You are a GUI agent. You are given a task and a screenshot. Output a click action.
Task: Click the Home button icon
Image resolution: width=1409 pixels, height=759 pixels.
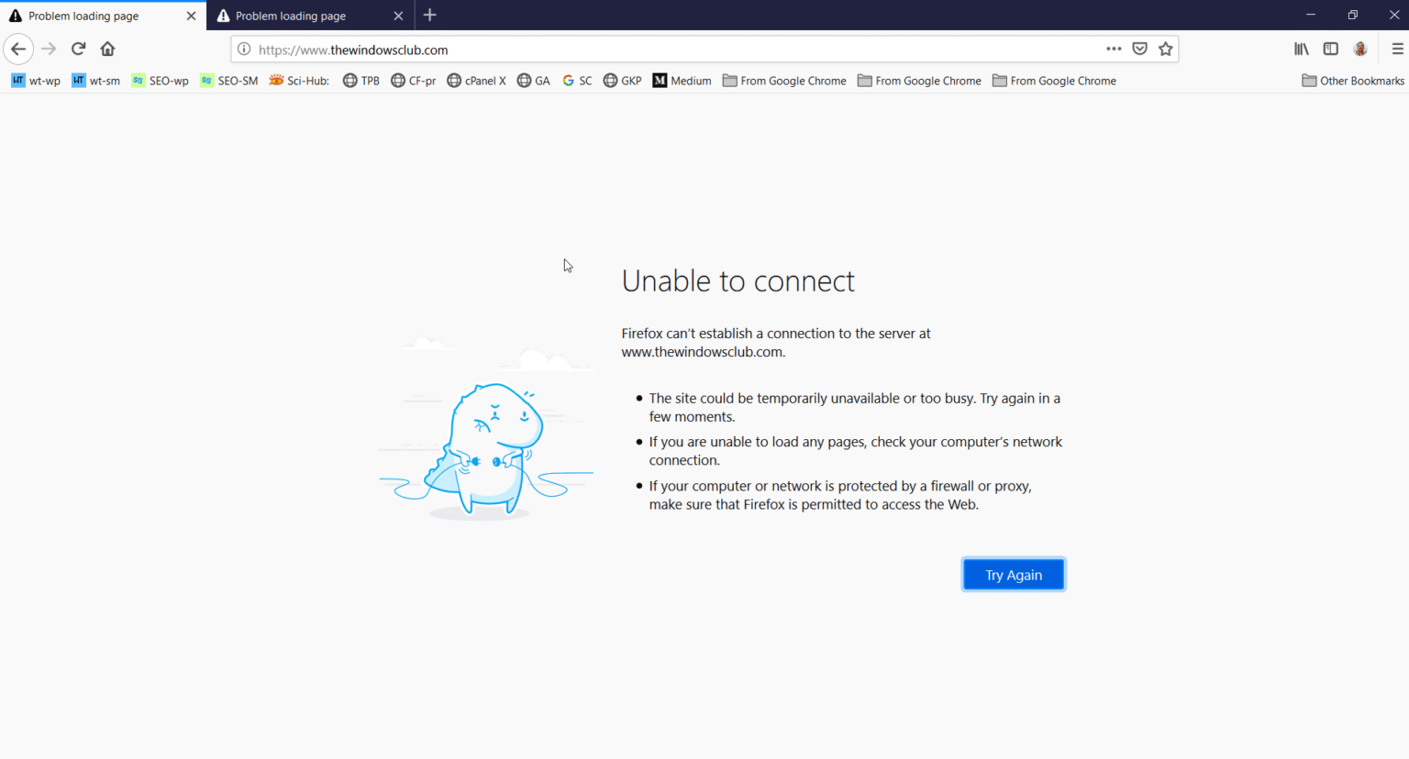click(x=107, y=49)
